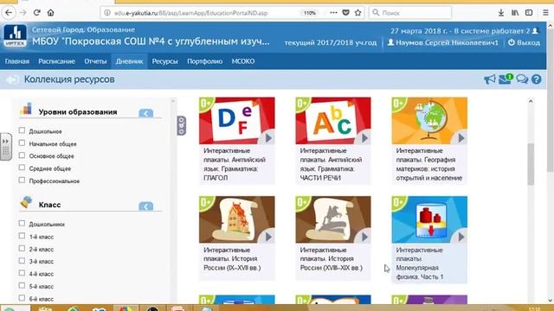Collapse the Уровни образования section
This screenshot has height=311, width=554.
point(146,113)
